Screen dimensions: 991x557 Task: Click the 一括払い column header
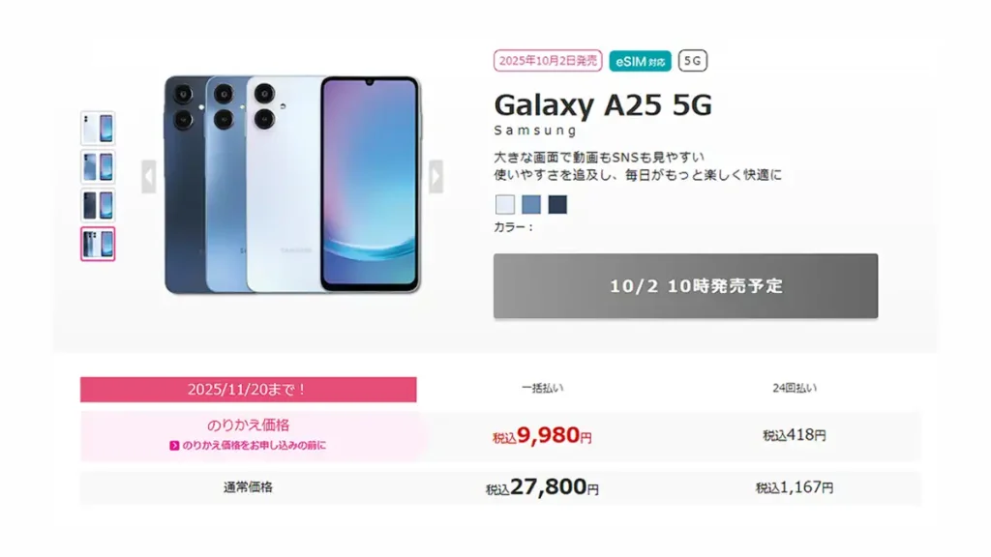[x=542, y=388]
